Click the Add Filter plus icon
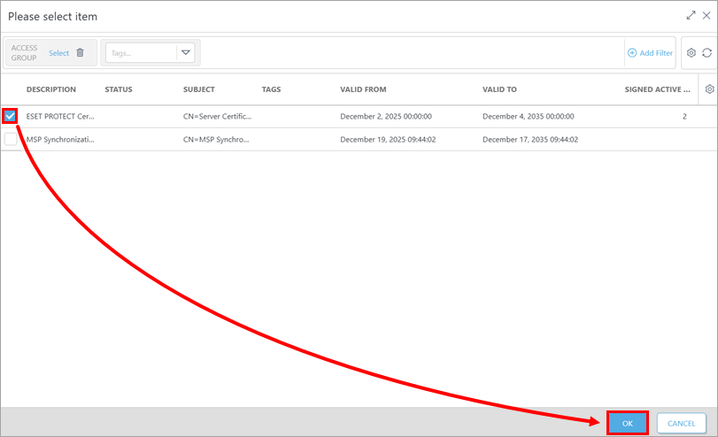This screenshot has height=437, width=718. click(632, 53)
